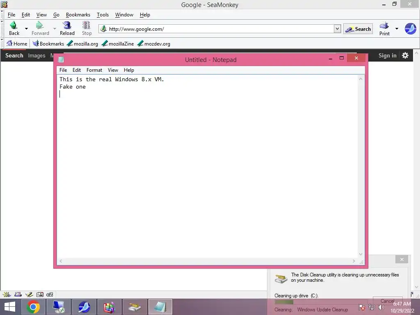Click the SeaMonkey throbber logo icon
Screen dimensions: 420x315
coord(410,29)
